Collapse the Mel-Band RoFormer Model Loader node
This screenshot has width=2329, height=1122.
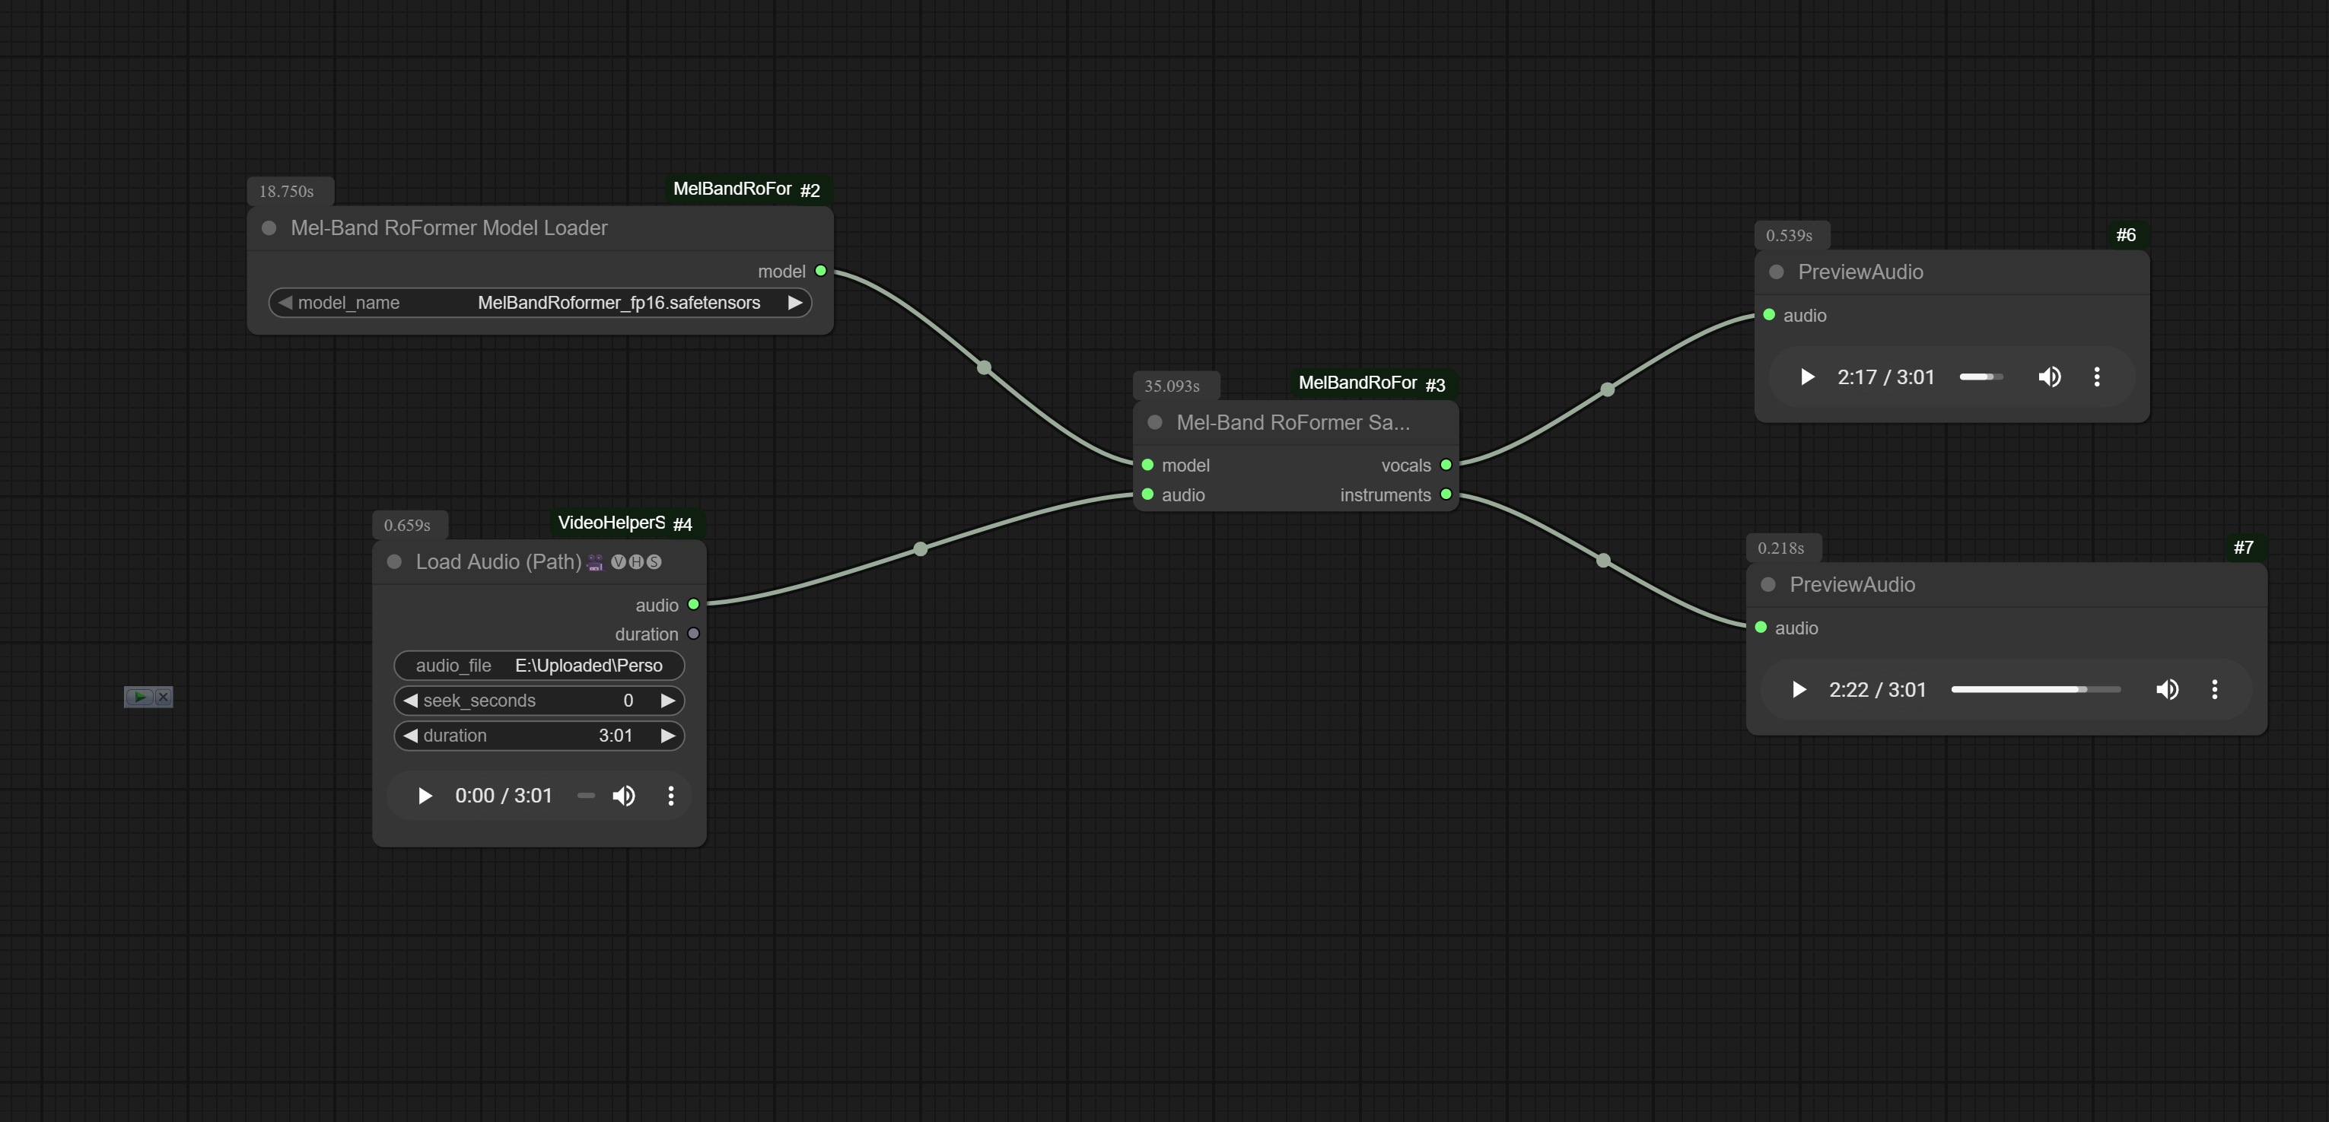pos(269,228)
